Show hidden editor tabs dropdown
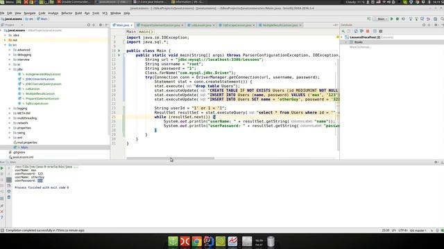 click(x=335, y=25)
